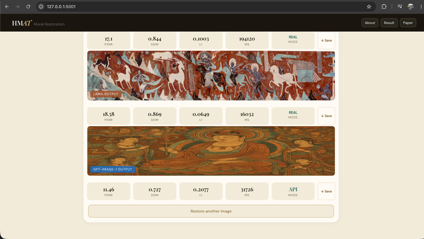Open the browser profile avatar
424x239 pixels.
pyautogui.click(x=410, y=7)
